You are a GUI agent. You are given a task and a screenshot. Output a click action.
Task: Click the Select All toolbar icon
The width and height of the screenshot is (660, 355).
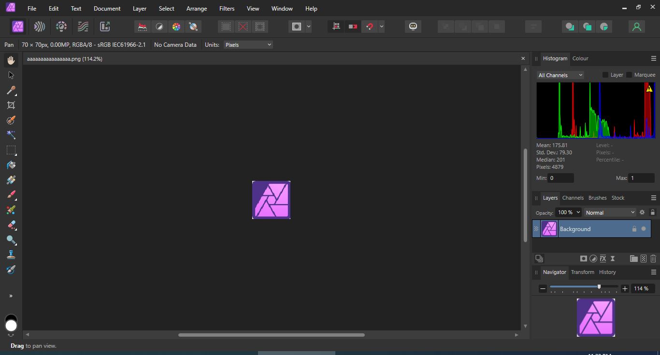point(226,27)
